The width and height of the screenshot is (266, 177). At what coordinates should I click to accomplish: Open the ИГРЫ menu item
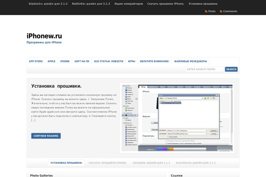point(132,62)
